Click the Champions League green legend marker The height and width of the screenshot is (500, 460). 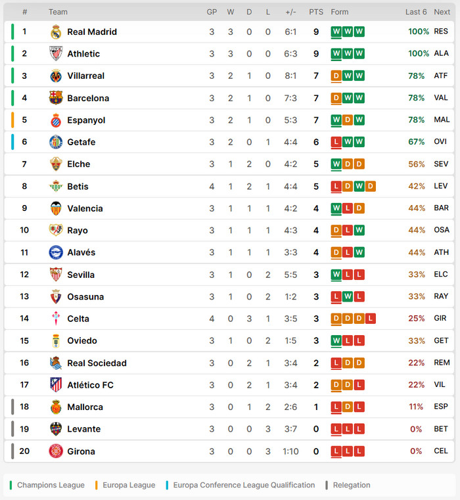[11, 486]
